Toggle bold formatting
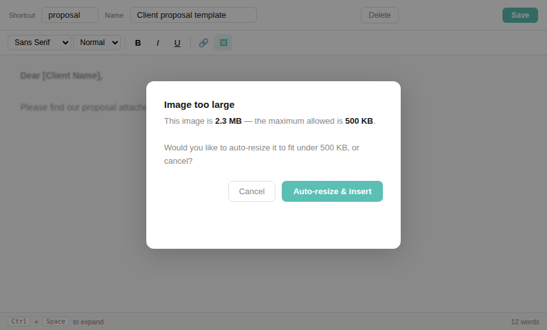Image resolution: width=547 pixels, height=330 pixels. pyautogui.click(x=138, y=43)
